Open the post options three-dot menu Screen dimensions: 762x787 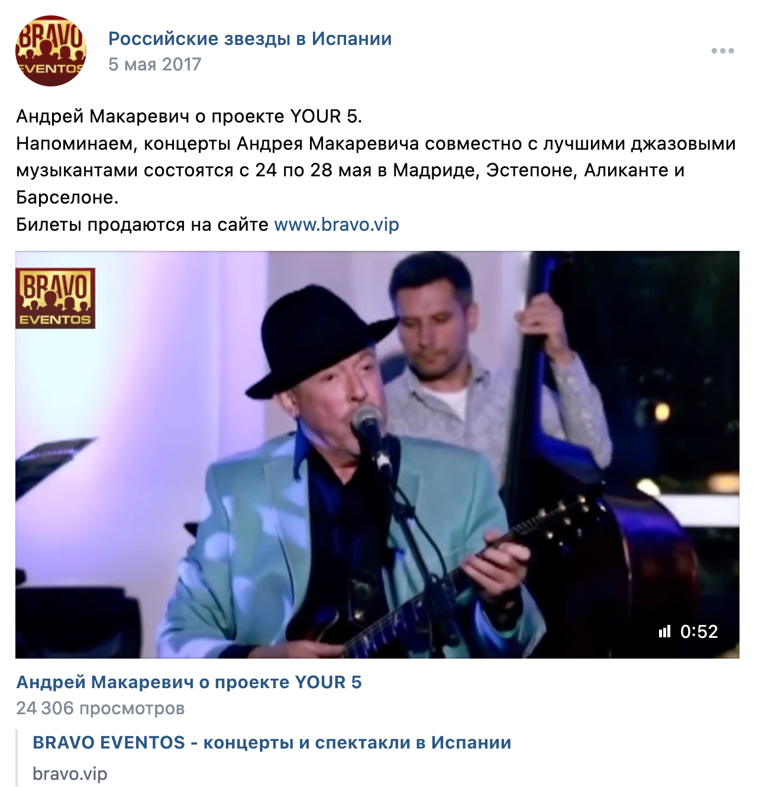(722, 51)
